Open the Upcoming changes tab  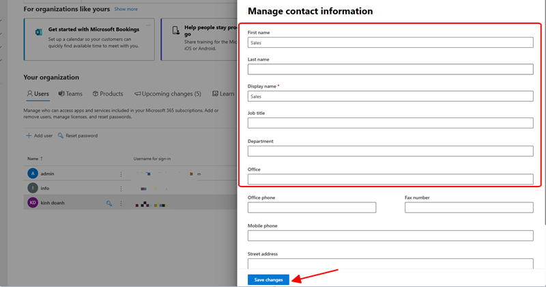coord(168,94)
